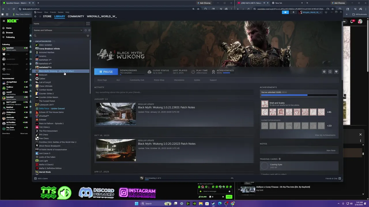Open advanced filter options icon in library search
Viewport: 369px width, 207px height.
(88, 36)
